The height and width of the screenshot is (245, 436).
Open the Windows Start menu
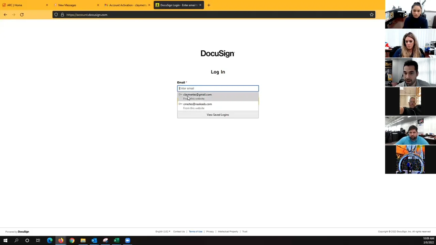tap(5, 241)
